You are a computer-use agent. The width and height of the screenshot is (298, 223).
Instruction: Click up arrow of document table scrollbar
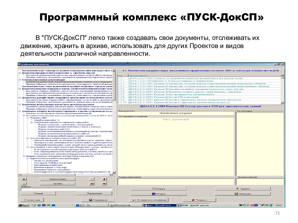pyautogui.click(x=282, y=76)
